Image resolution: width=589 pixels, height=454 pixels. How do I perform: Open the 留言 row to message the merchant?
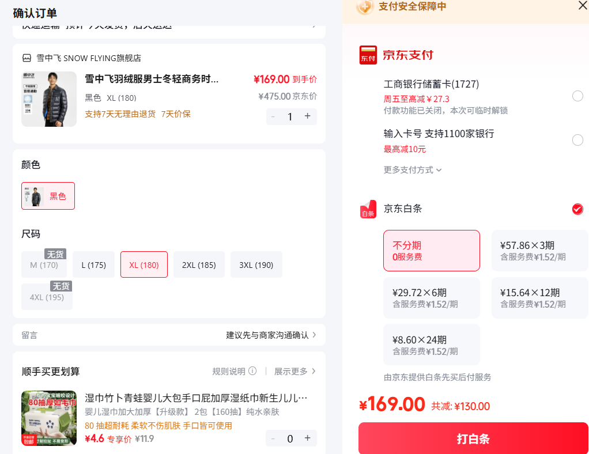click(x=169, y=335)
